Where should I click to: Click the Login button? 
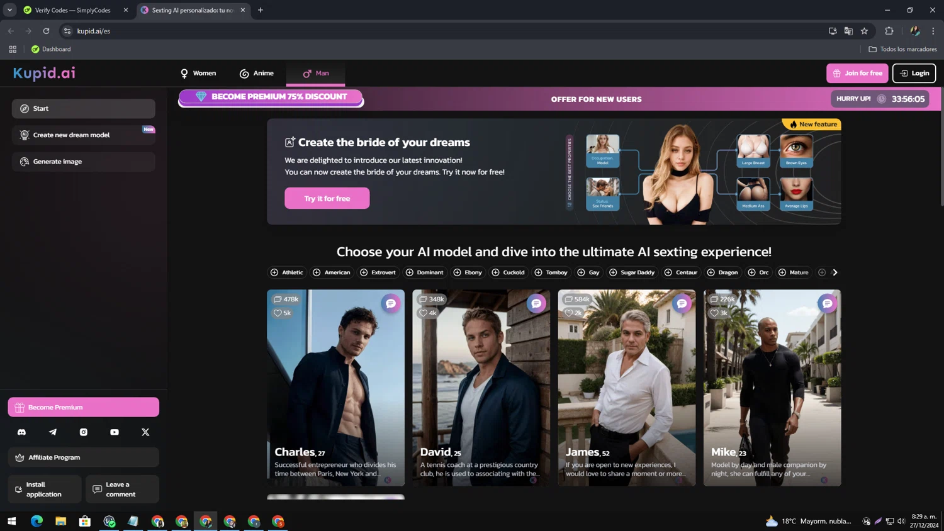coord(914,73)
